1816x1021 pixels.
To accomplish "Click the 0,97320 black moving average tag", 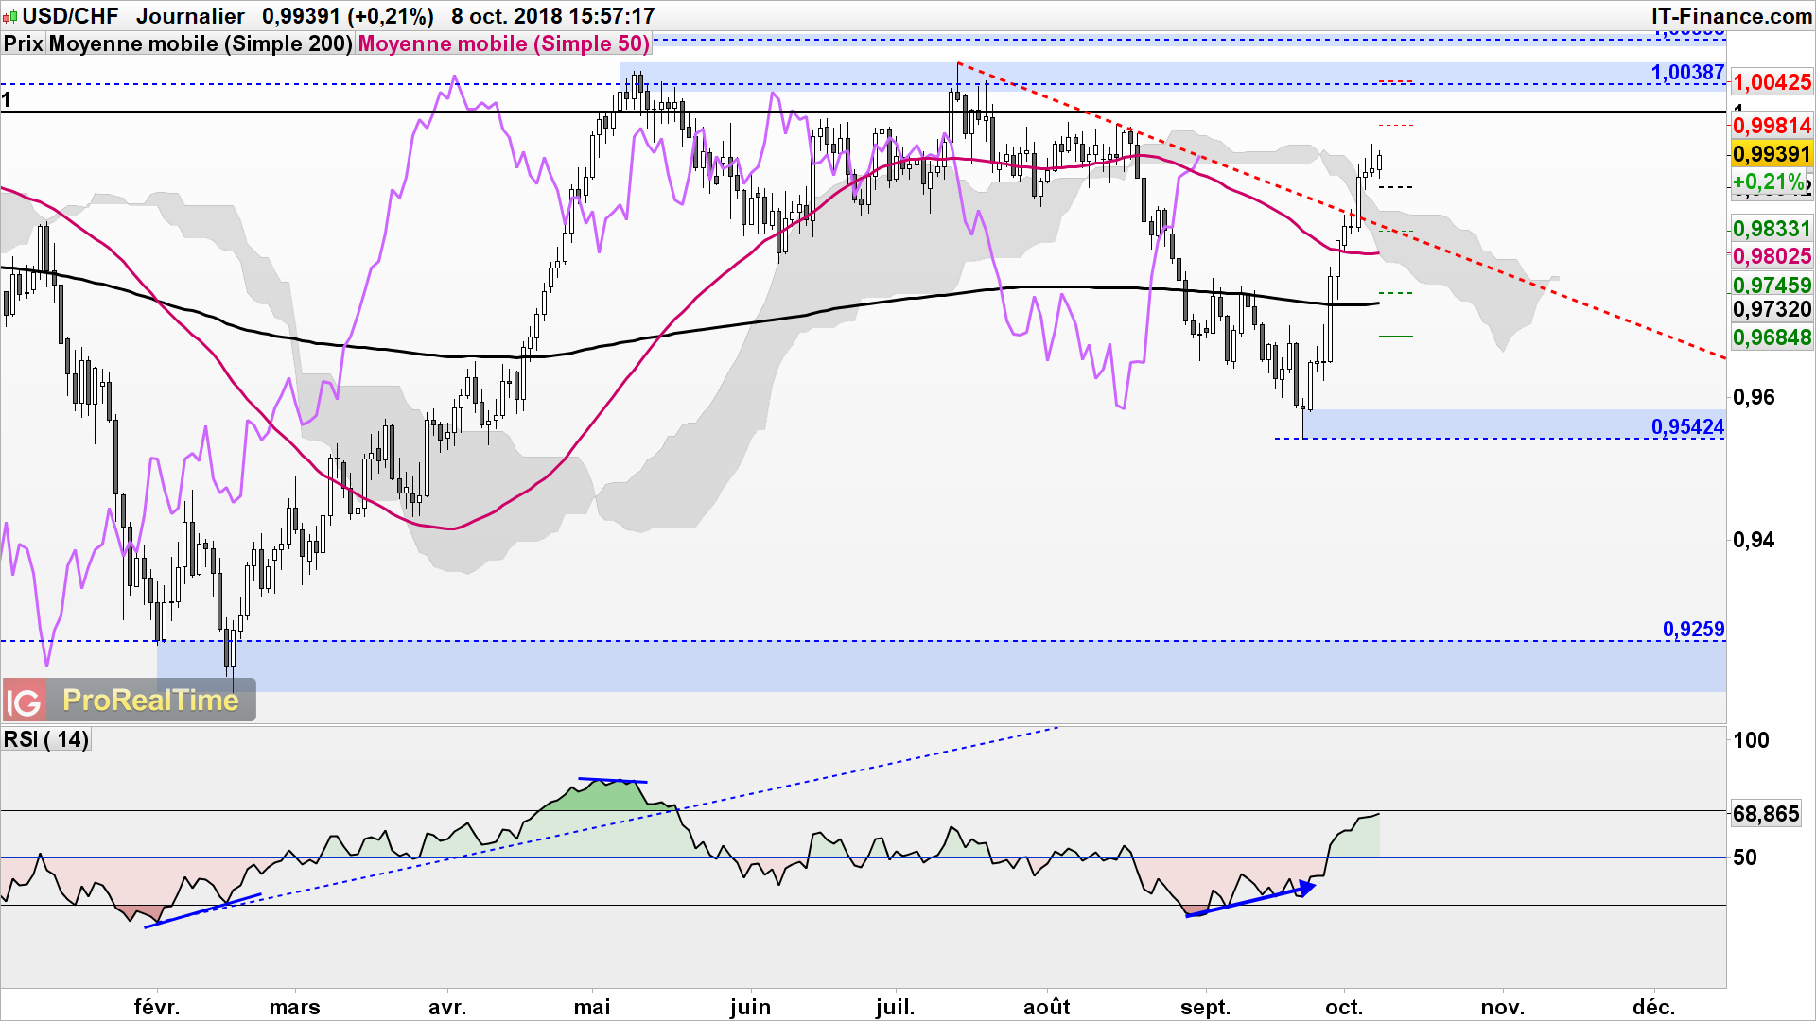I will tap(1772, 309).
